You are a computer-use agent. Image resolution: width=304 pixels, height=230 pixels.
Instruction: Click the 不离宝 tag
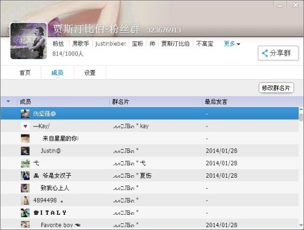[204, 44]
